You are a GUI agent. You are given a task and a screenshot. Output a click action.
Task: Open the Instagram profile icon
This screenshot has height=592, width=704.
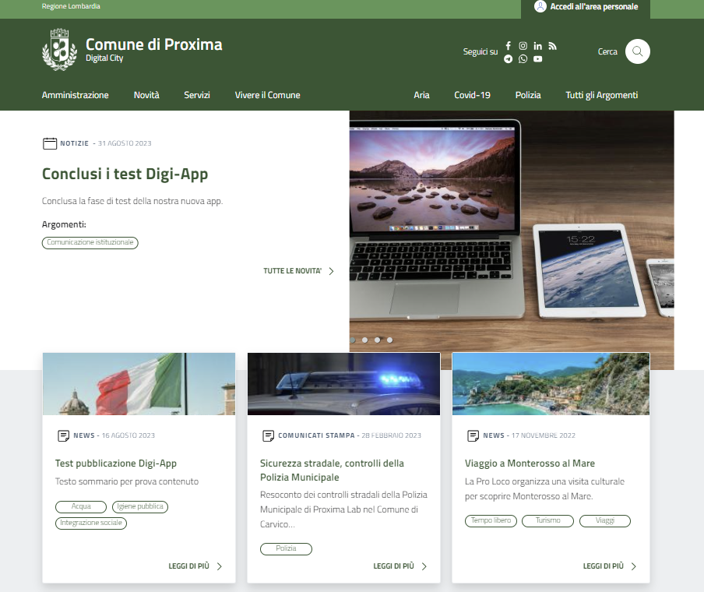tap(523, 46)
